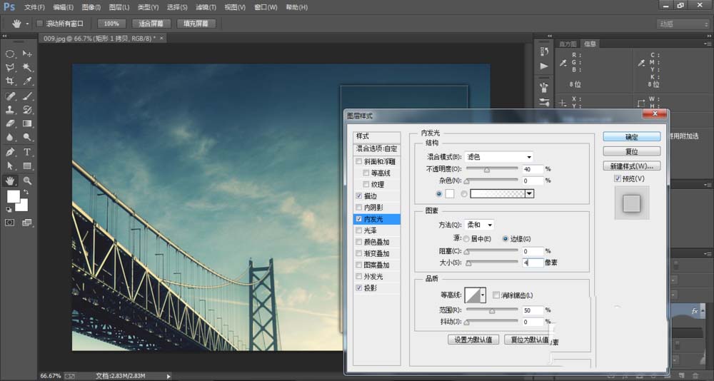Screen dimensions: 714x381
Task: Select the Move tool
Action: (27, 54)
